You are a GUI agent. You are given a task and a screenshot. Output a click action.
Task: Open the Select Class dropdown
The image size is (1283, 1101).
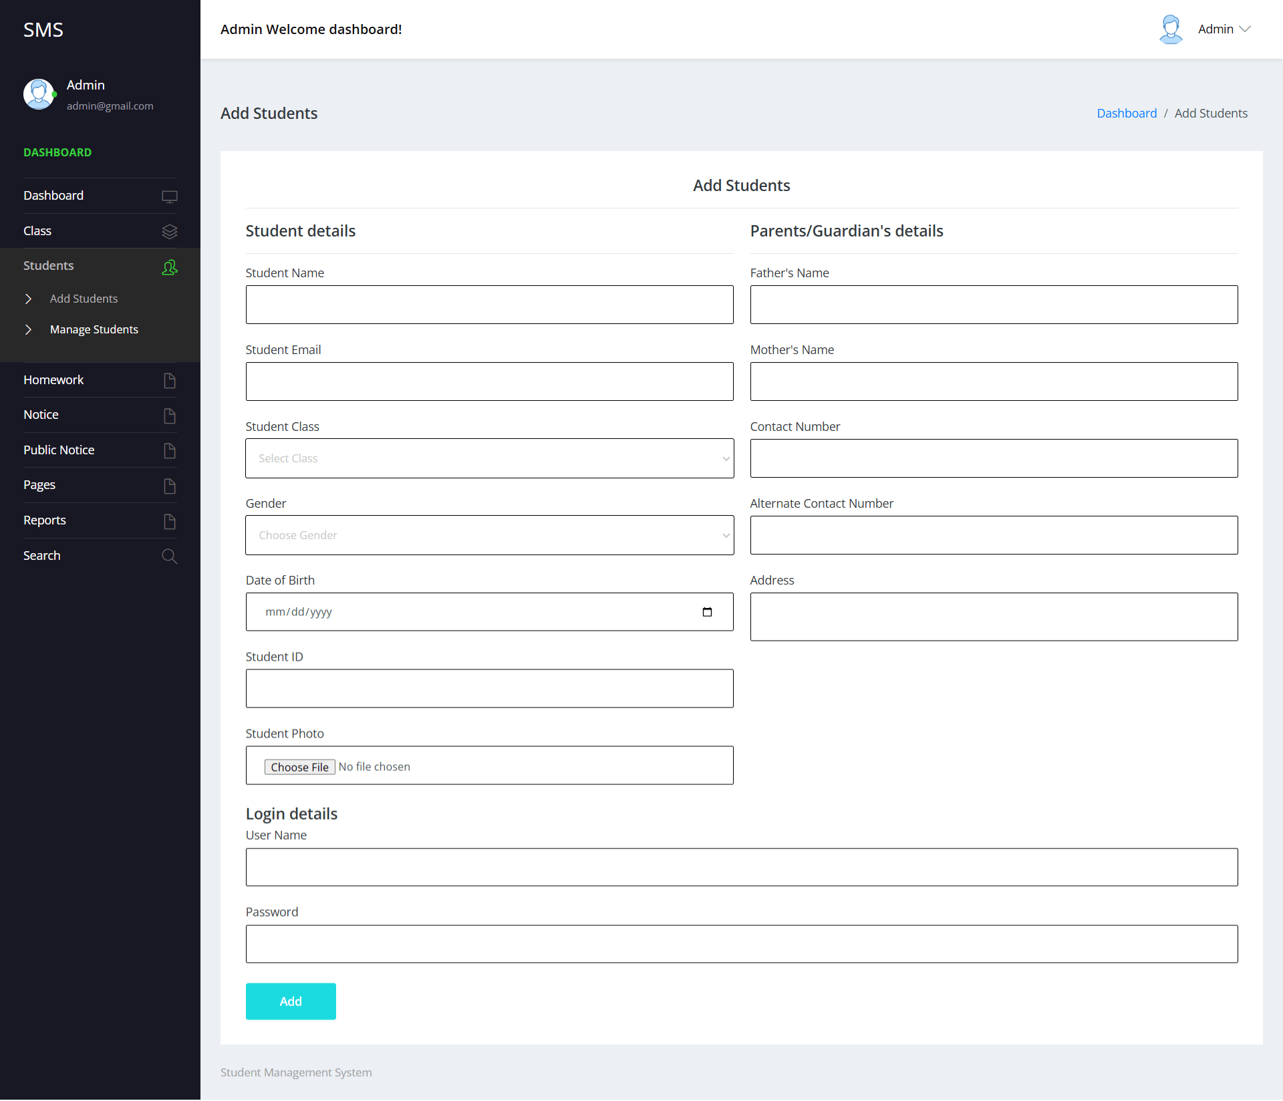[x=489, y=458]
